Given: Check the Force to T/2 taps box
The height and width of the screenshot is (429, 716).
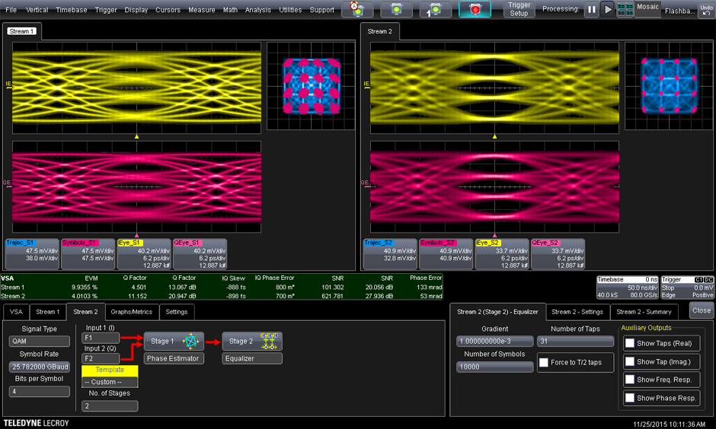Looking at the screenshot, I should coord(543,363).
